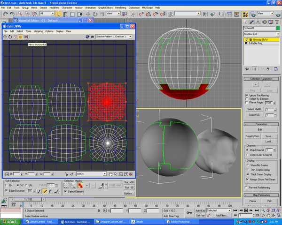Click the Undo arrow in main toolbar
This screenshot has height=225, width=282.
[x=5, y=14]
